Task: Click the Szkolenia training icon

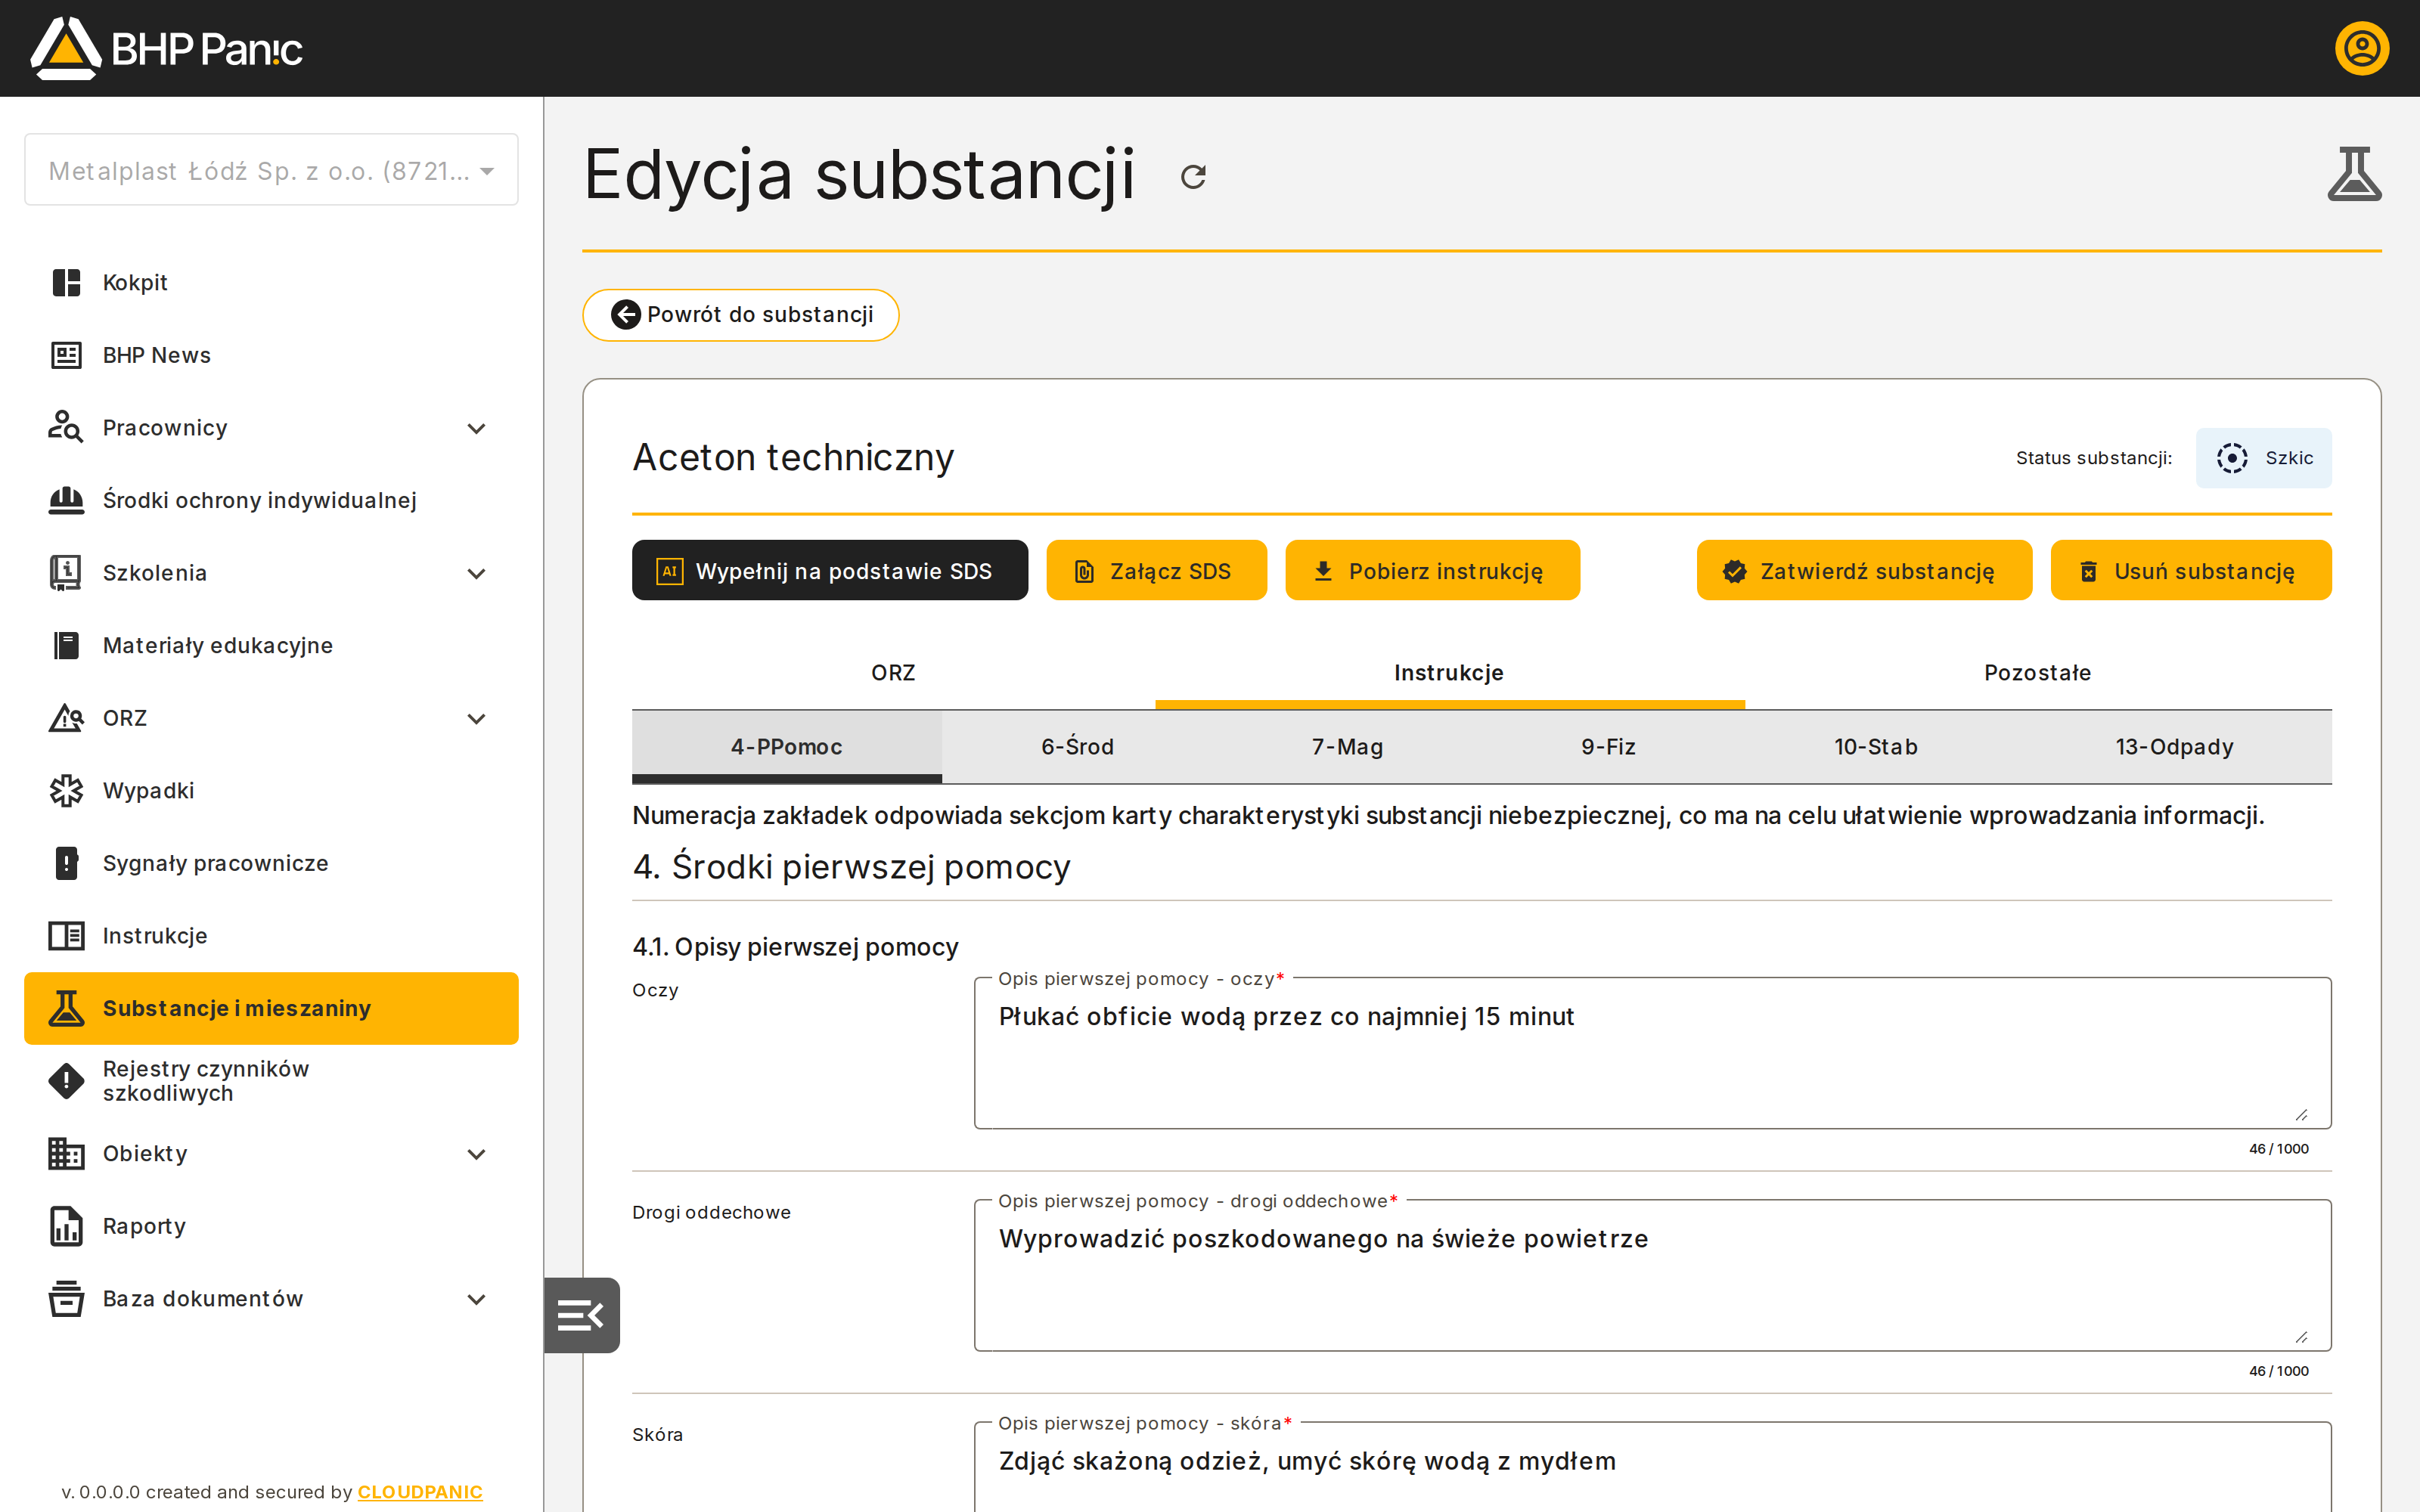Action: 66,573
